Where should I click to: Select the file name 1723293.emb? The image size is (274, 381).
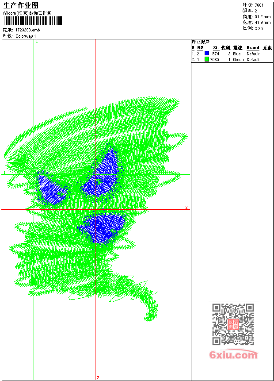click(x=28, y=30)
